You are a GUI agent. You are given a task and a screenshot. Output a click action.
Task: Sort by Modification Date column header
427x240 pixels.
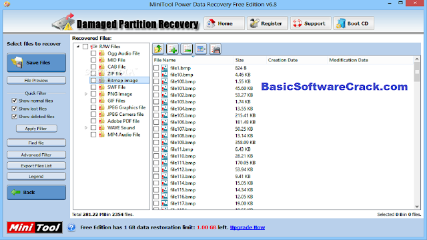pyautogui.click(x=370, y=60)
